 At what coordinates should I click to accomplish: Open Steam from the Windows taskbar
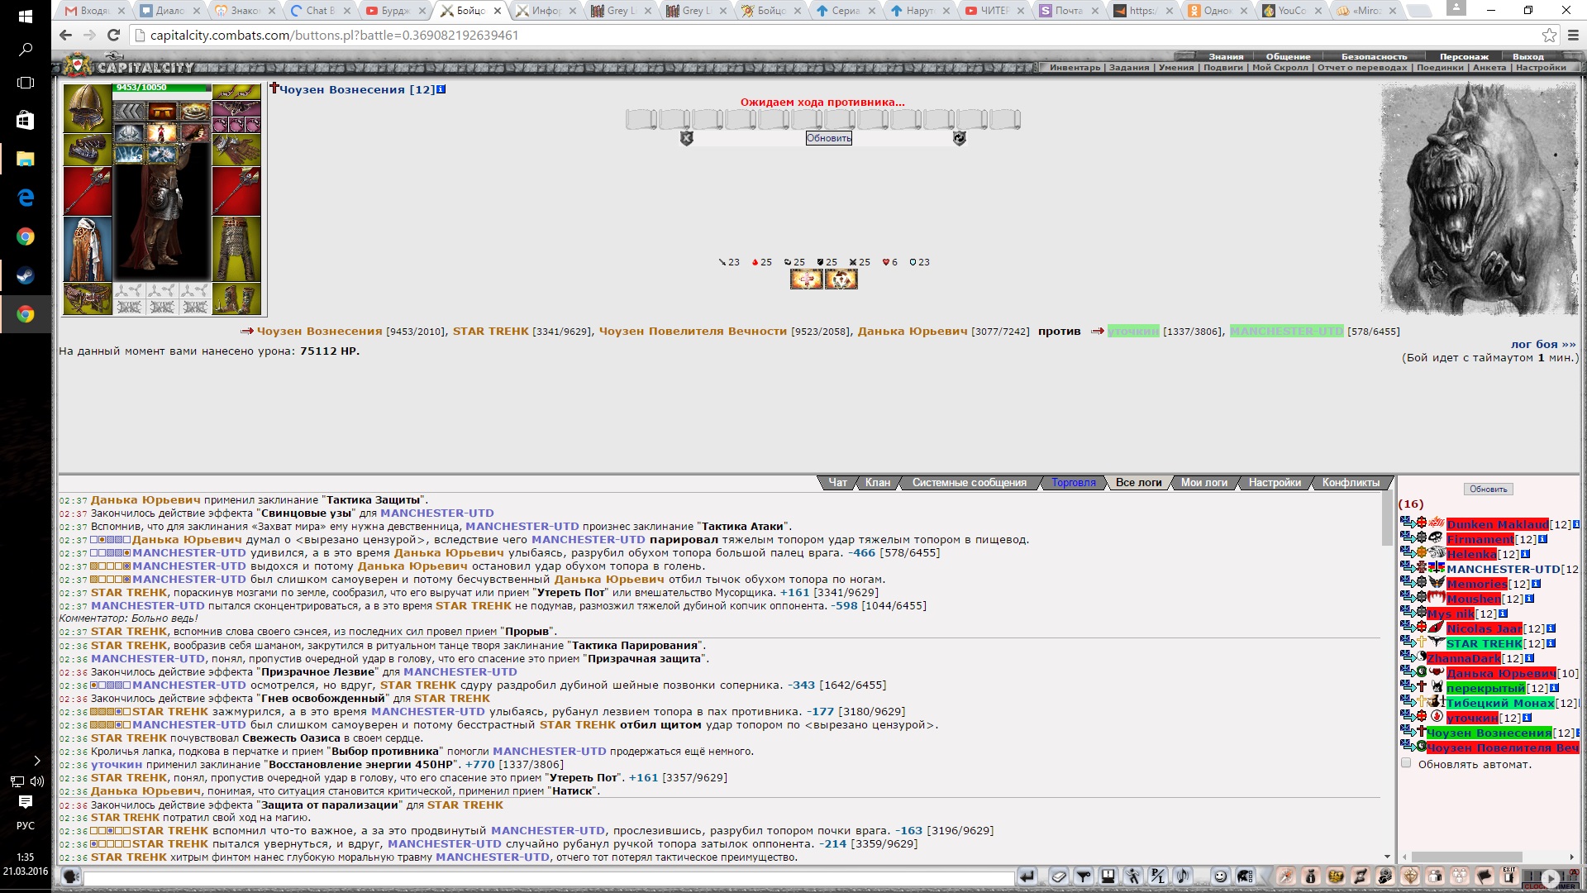26,275
